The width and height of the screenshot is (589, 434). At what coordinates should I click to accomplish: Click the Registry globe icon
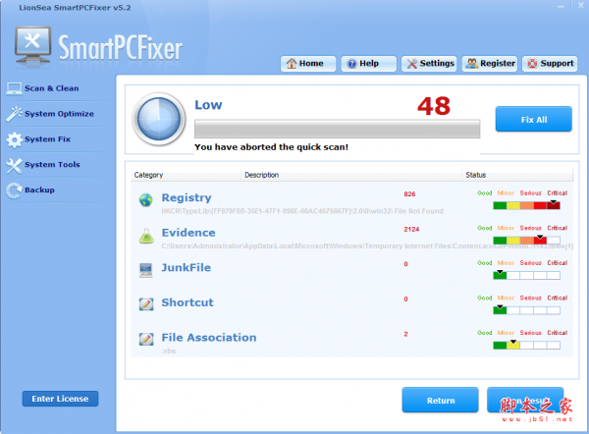145,200
